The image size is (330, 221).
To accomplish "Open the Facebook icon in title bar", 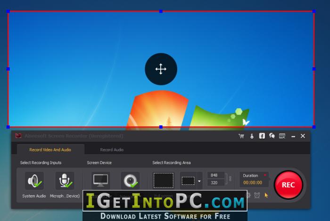I will tap(262, 136).
